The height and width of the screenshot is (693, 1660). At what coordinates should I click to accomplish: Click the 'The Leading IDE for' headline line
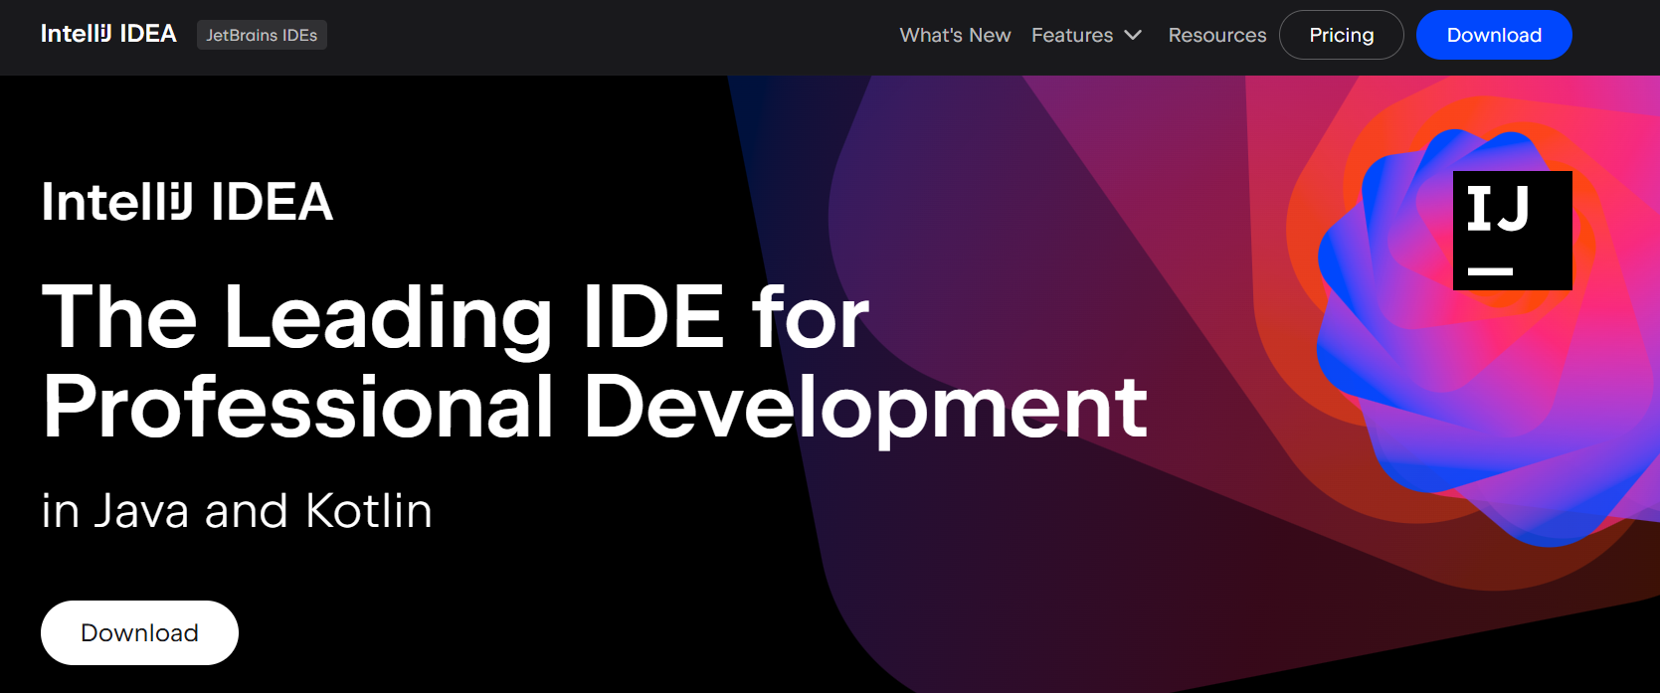pyautogui.click(x=456, y=318)
